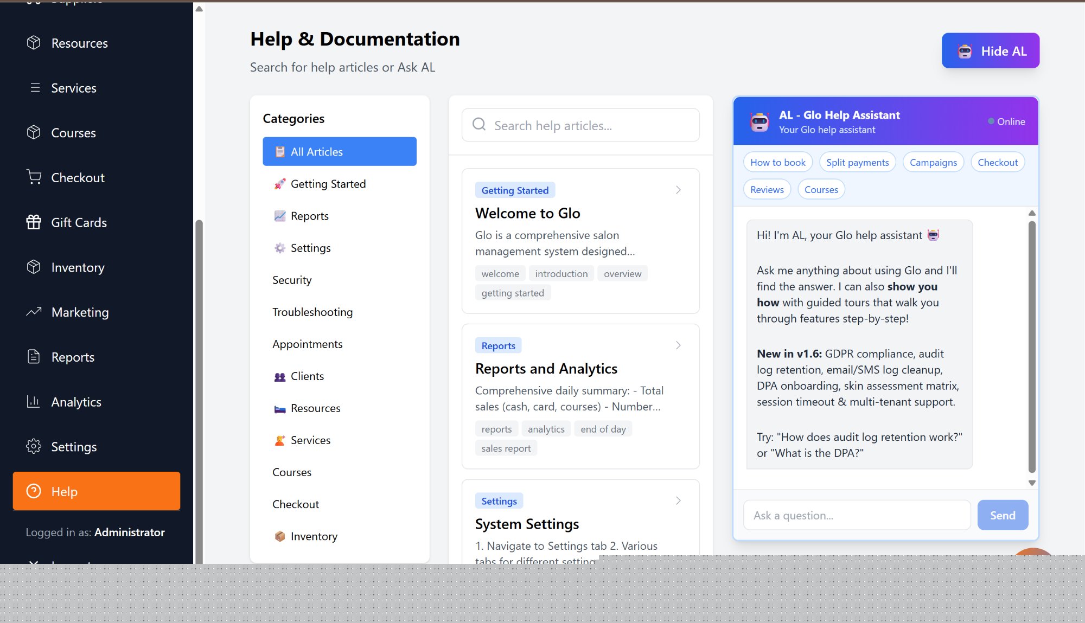Viewport: 1085px width, 623px height.
Task: Select the Getting Started category
Action: click(x=328, y=184)
